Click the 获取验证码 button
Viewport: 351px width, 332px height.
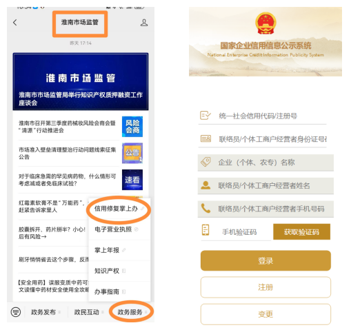[x=301, y=232]
